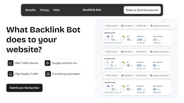Open the Benefits nav item
The width and height of the screenshot is (184, 103).
[x=30, y=10]
